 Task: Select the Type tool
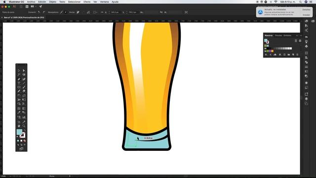pos(19,83)
